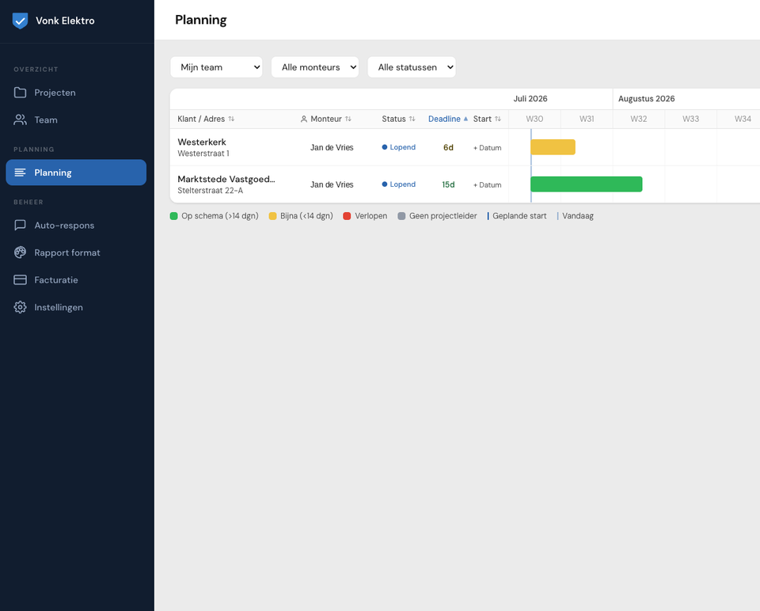The height and width of the screenshot is (611, 760).
Task: Click the Auto-respons chat bubble icon
Action: pos(20,226)
